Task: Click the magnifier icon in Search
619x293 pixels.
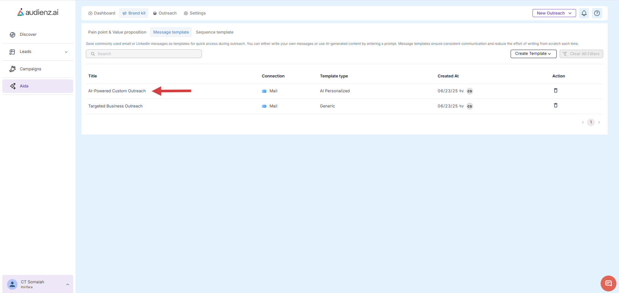Action: click(93, 54)
